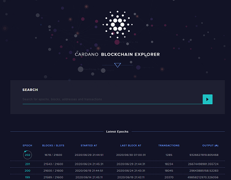Select the output value for epoch 199
Image resolution: width=231 pixels, height=180 pixels.
[x=203, y=178]
